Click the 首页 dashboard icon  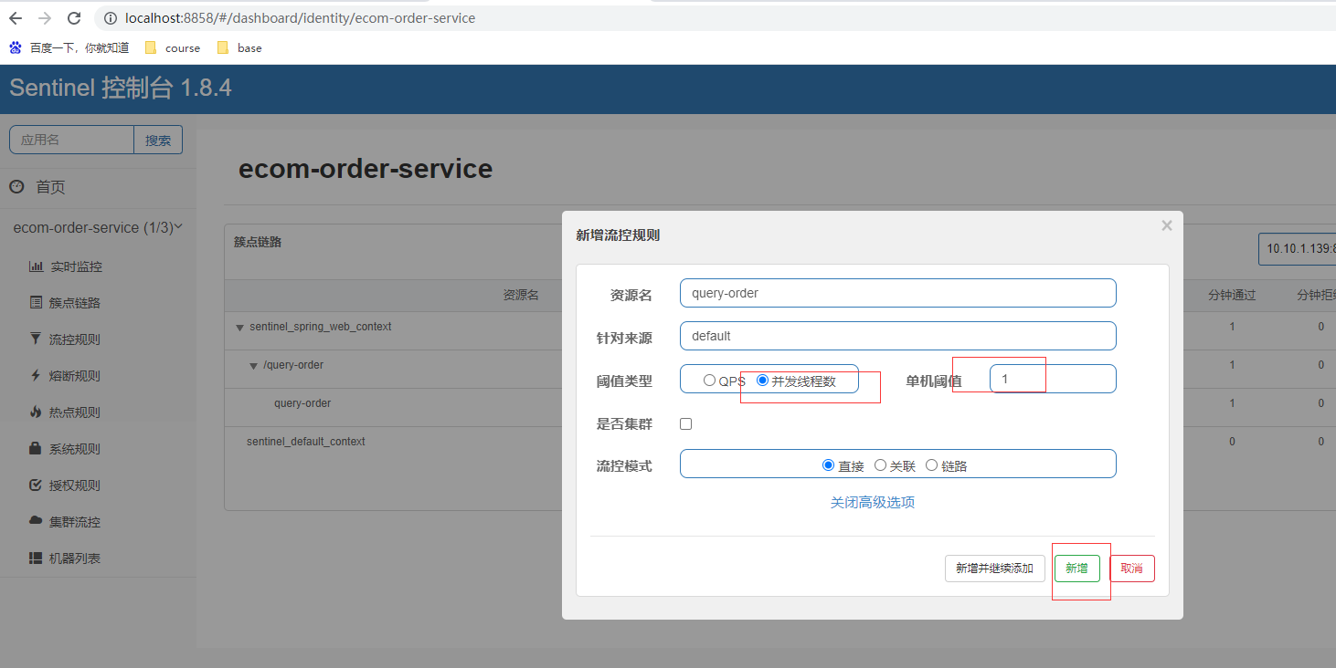point(16,186)
